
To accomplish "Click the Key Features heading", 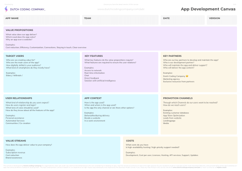I will click(94, 56).
